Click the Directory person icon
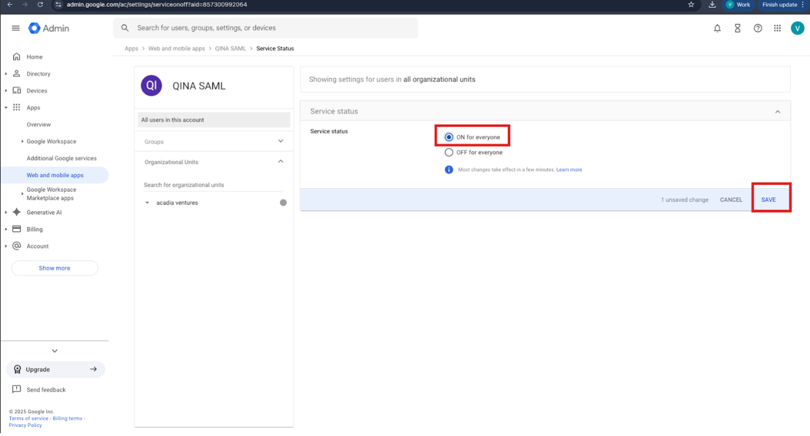Viewport: 810px width, 436px height. [x=17, y=74]
